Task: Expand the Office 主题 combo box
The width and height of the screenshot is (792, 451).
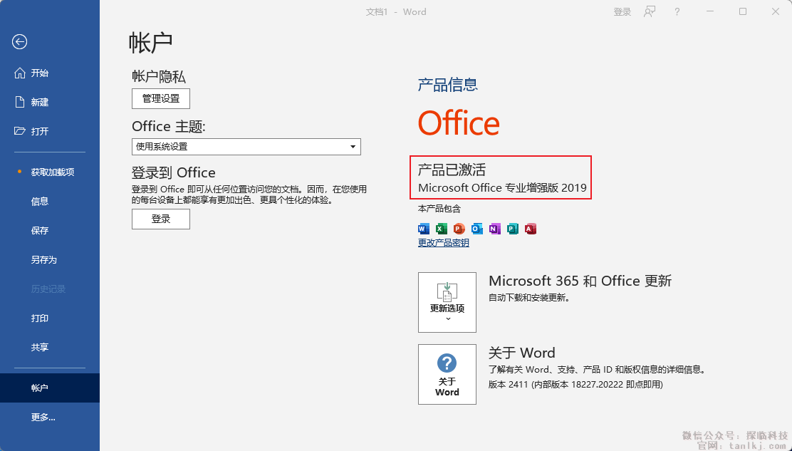Action: [x=246, y=147]
